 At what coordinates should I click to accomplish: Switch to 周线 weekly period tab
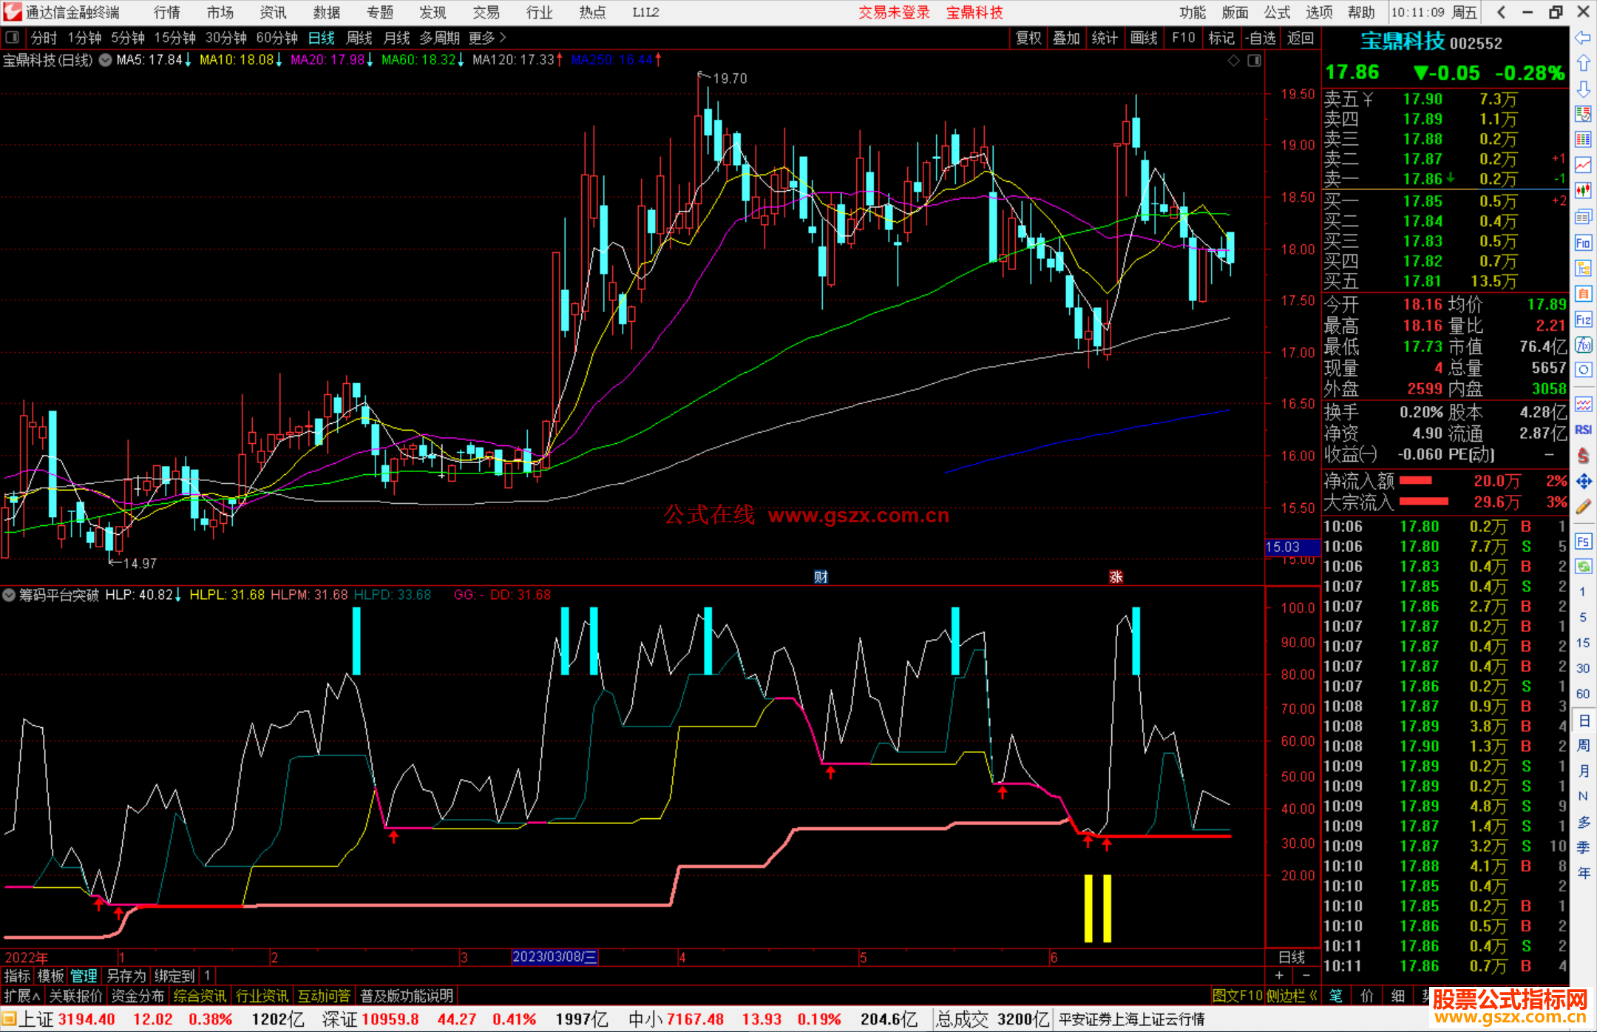pos(359,37)
